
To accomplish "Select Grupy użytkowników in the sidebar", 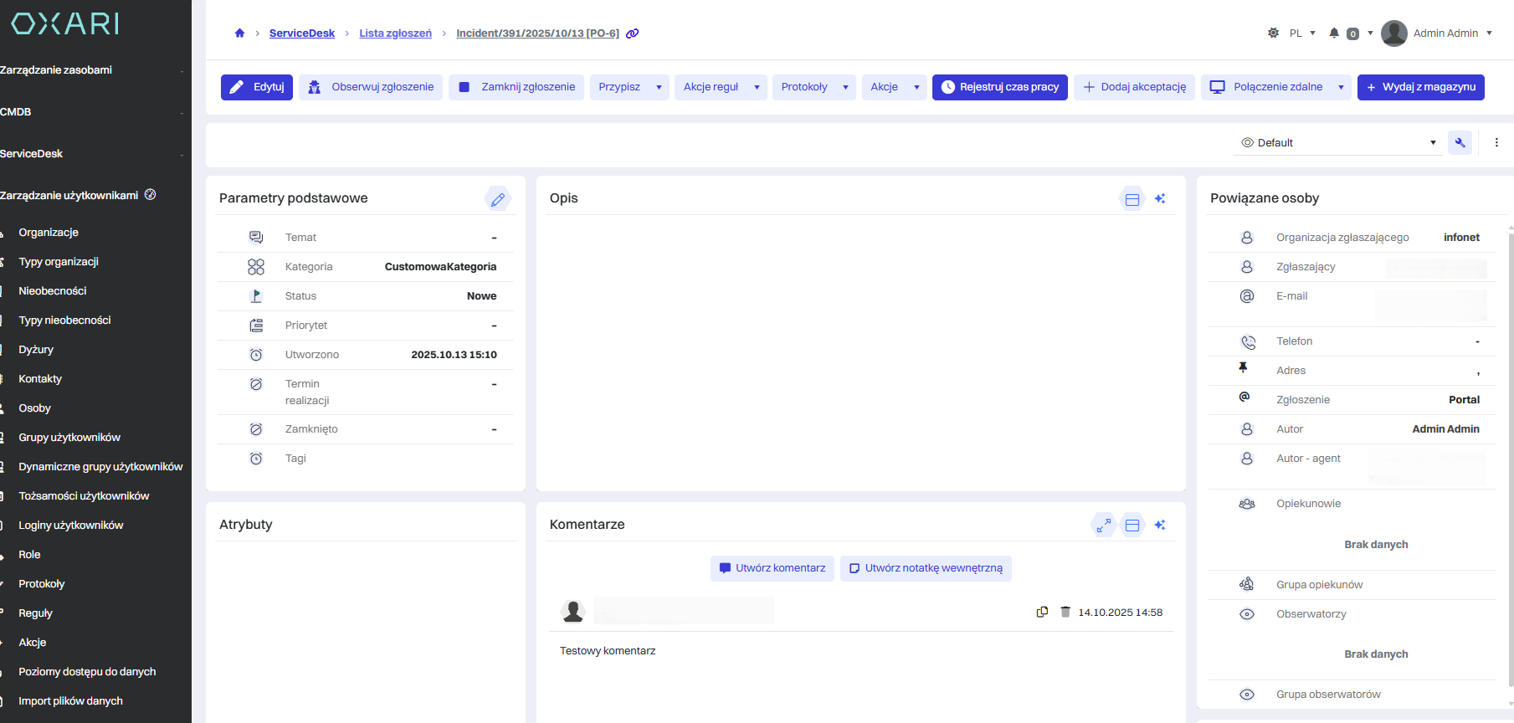I will (69, 438).
